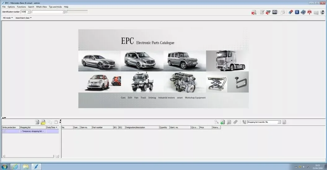The image size is (327, 170).
Task: Click the identification number input field
Action: (x=47, y=12)
